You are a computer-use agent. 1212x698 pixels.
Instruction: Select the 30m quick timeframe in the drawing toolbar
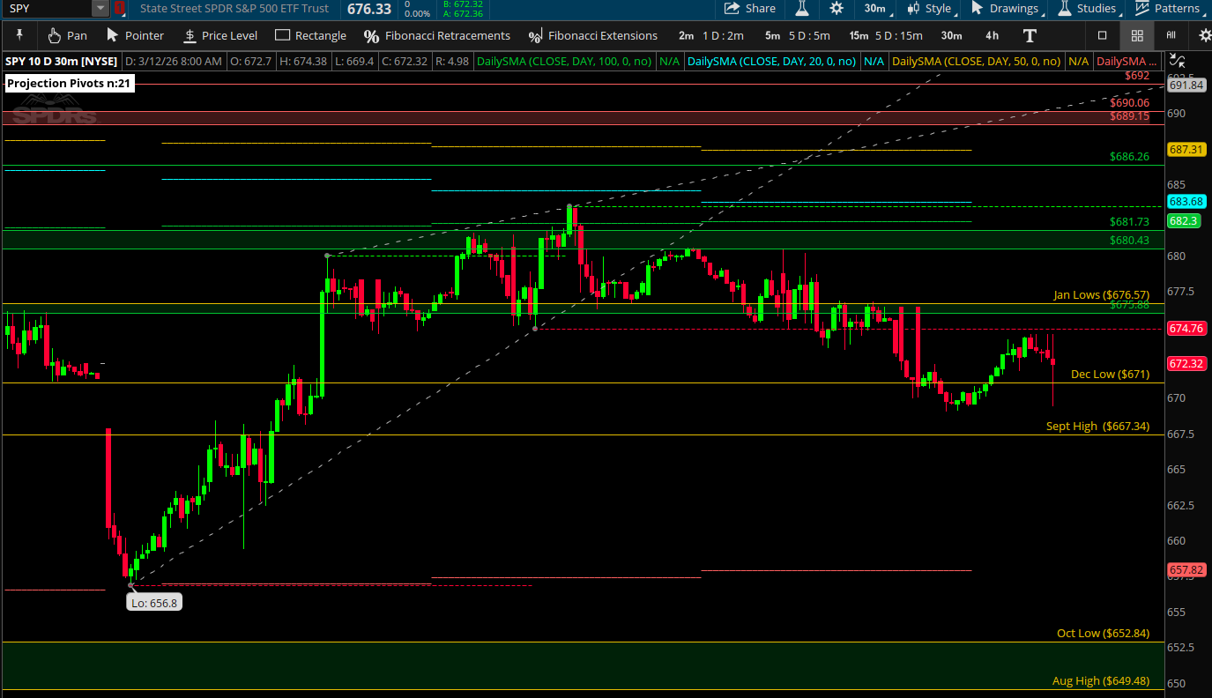[951, 35]
